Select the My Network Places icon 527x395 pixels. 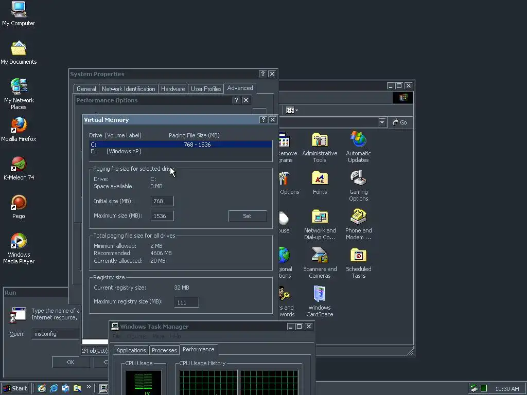(x=19, y=94)
